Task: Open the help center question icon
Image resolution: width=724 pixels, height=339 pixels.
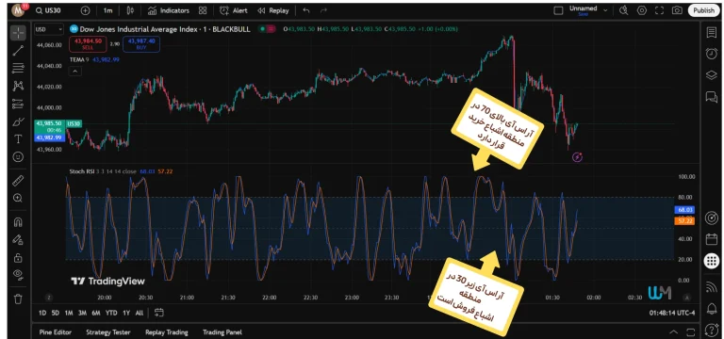Action: pos(711,330)
